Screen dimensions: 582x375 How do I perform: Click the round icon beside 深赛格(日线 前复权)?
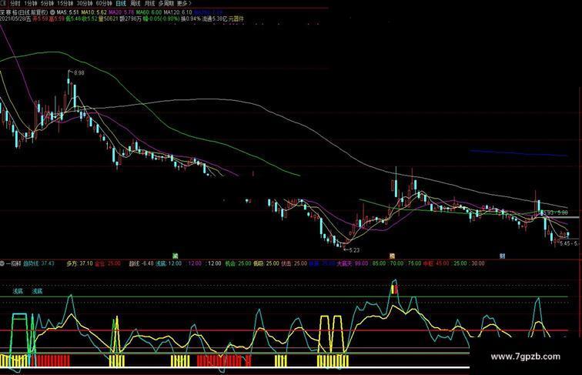[52, 12]
